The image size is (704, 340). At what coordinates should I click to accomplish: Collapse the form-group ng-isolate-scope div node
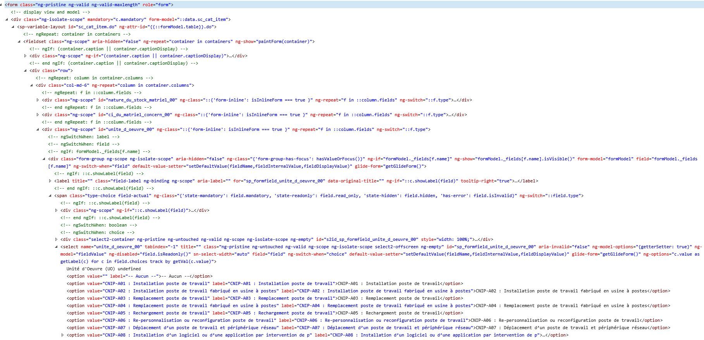44,159
